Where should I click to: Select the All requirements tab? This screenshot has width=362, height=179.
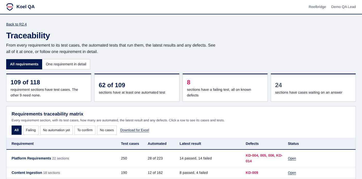point(24,64)
